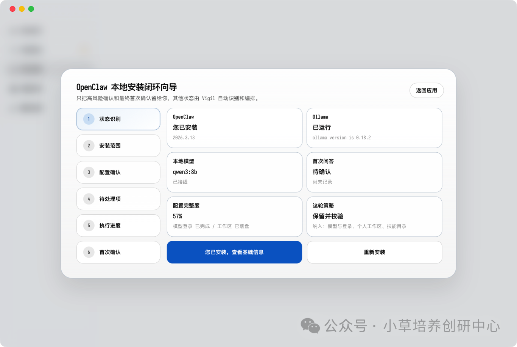Open step 3 配置确认

[118, 172]
